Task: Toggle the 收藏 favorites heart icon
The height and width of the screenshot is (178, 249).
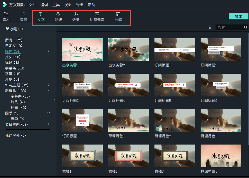Action: tap(7, 29)
